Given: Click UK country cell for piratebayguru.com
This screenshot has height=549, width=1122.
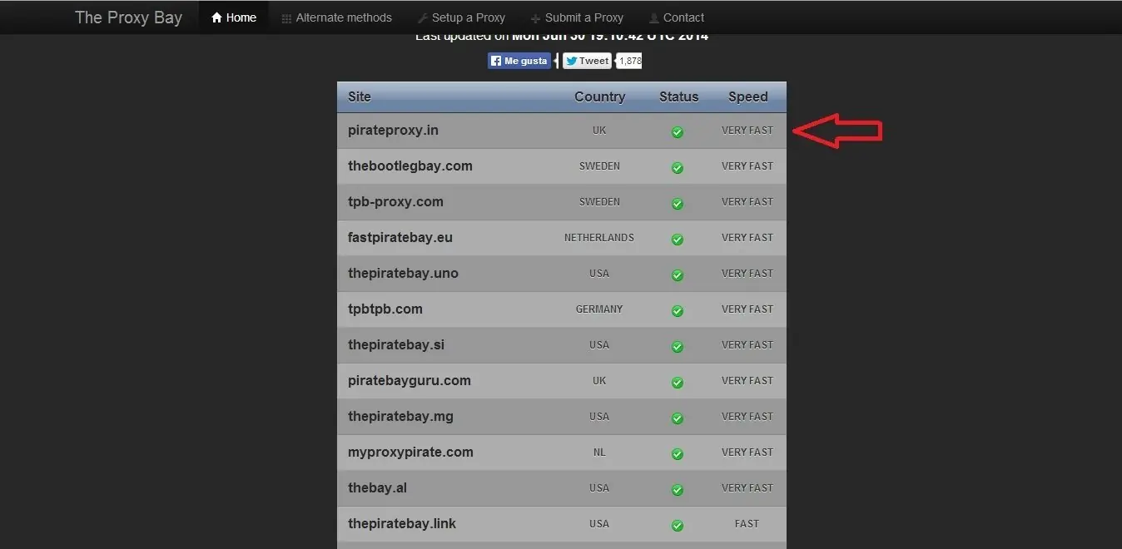Looking at the screenshot, I should click(599, 381).
